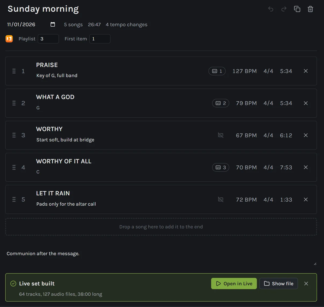Remove WHAT A GOD from the setlist
Viewport: 324px width, 307px height.
click(x=306, y=103)
